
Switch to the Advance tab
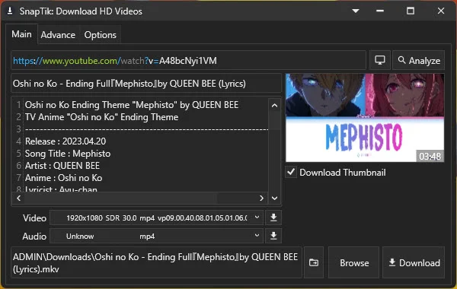(58, 35)
